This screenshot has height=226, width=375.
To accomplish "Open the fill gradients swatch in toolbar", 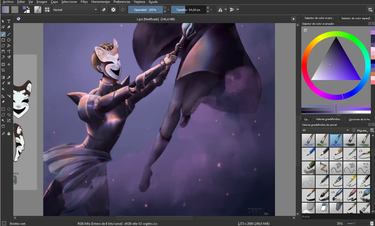I will click(x=6, y=10).
